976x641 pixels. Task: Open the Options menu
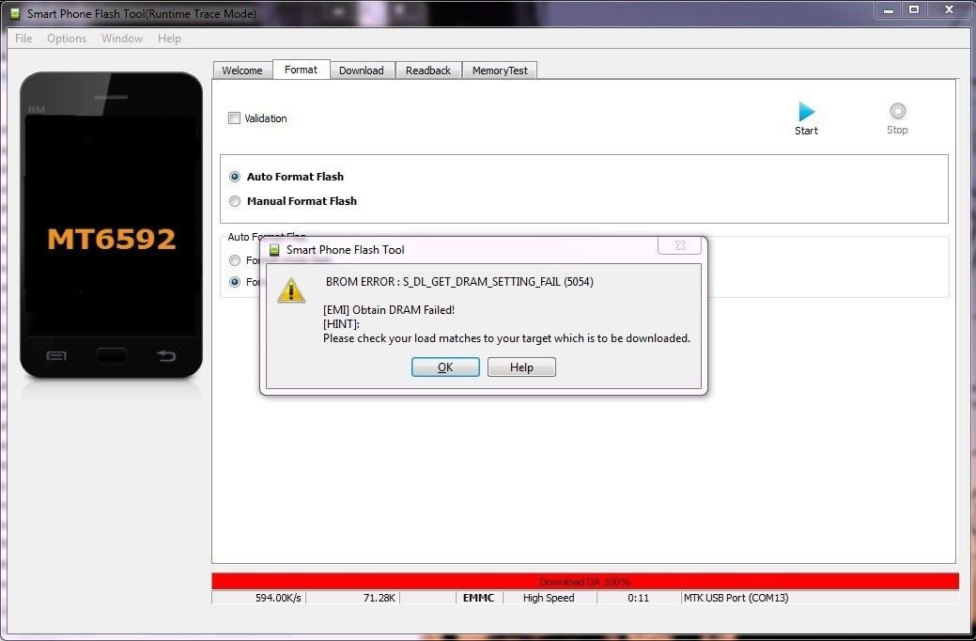coord(67,38)
